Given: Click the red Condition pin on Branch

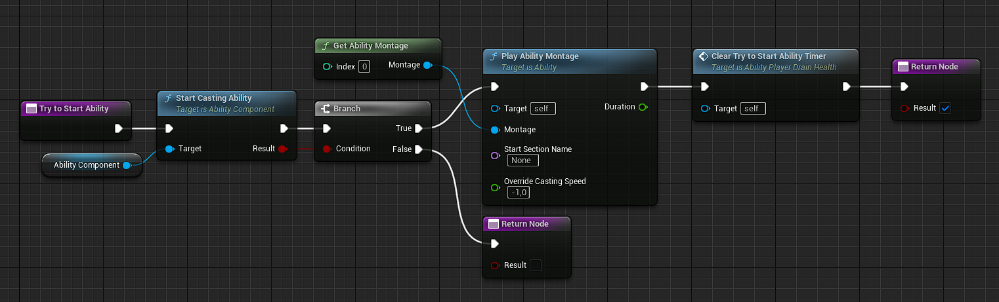Looking at the screenshot, I should [x=327, y=149].
